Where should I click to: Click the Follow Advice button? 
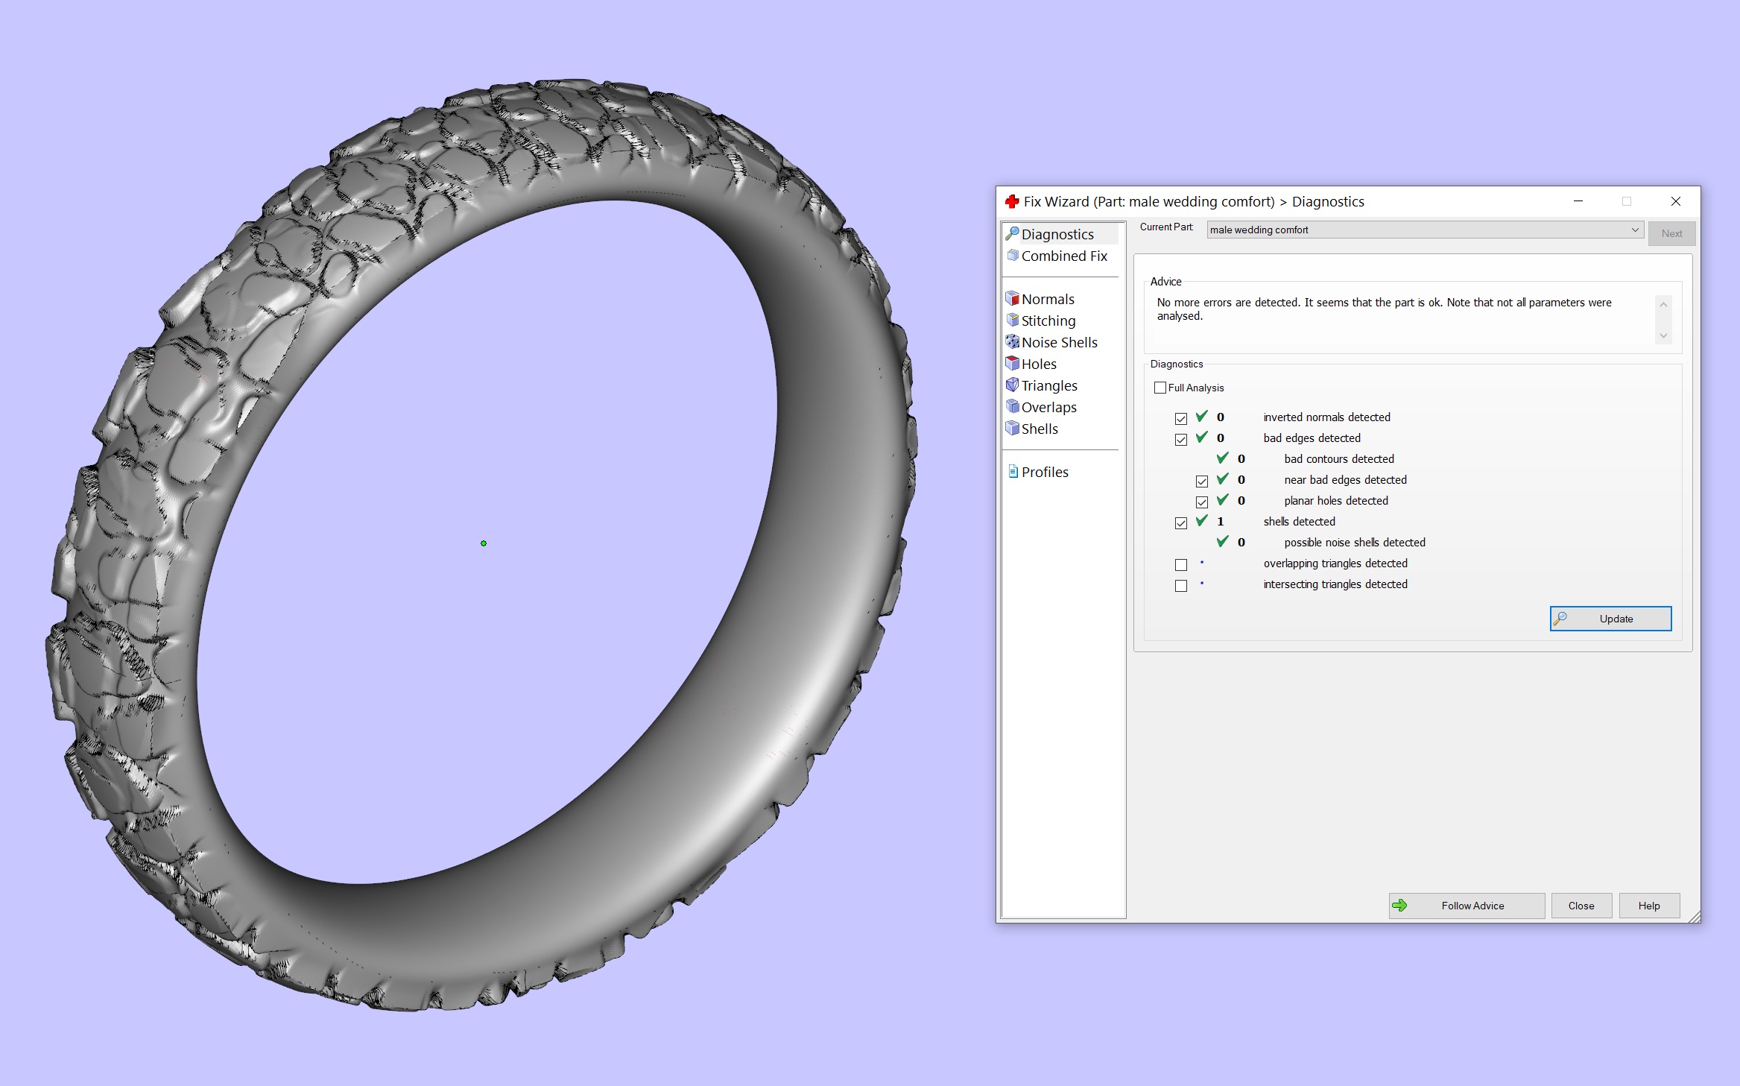pyautogui.click(x=1466, y=906)
